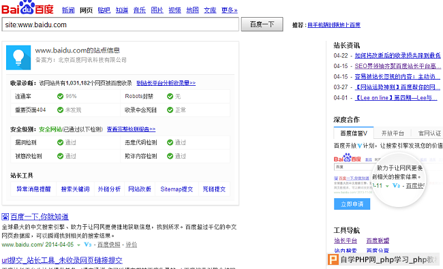Open the SEO界领袖齐聚百度站长平台 news link
This screenshot has width=443, height=269.
pos(397,66)
